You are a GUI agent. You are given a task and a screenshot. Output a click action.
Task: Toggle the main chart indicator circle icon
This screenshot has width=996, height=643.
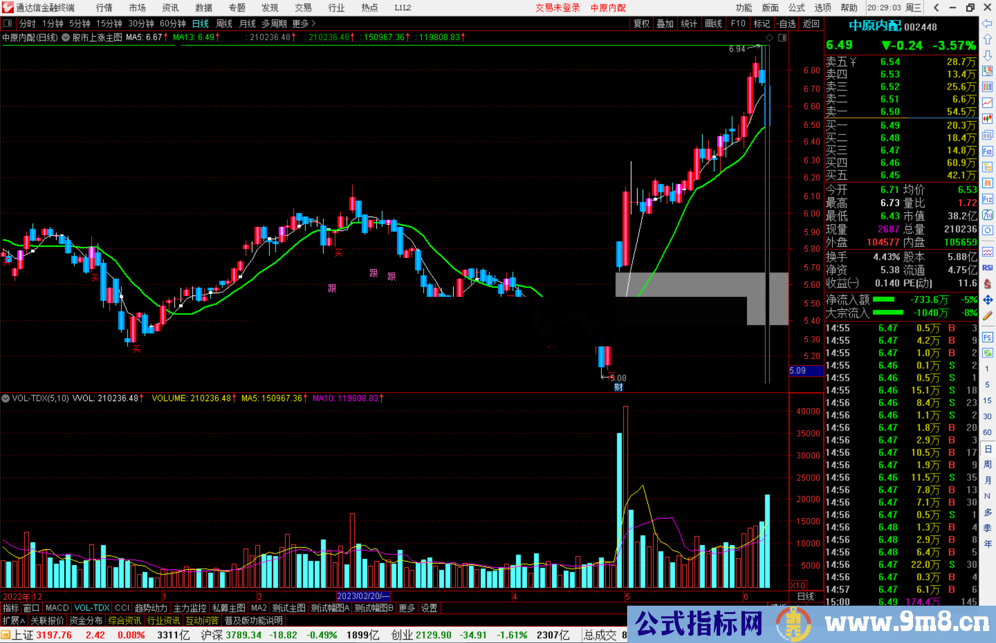(x=66, y=37)
